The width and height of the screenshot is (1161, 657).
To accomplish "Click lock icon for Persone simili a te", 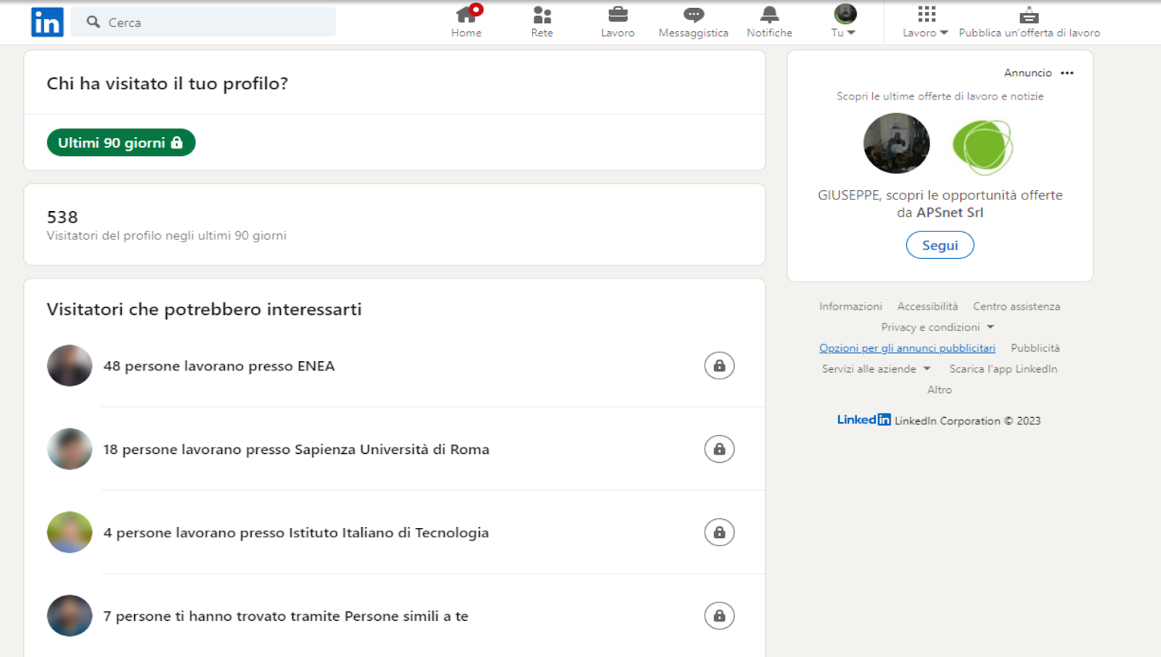I will click(719, 616).
